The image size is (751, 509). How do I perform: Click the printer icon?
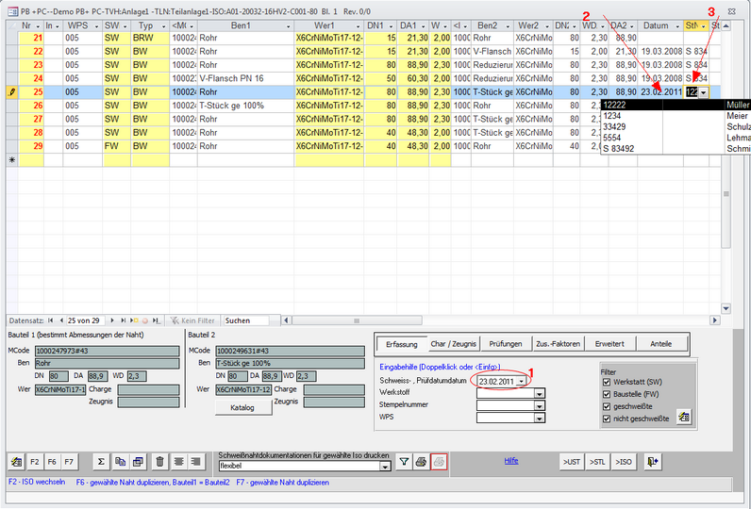coord(421,461)
